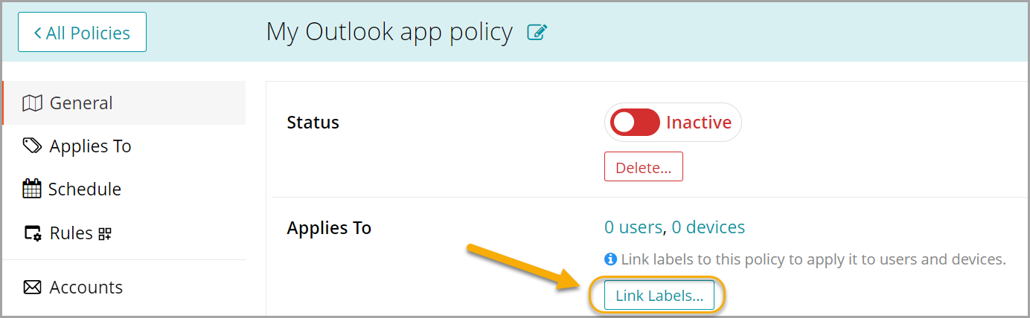Open the Schedule section

click(85, 189)
